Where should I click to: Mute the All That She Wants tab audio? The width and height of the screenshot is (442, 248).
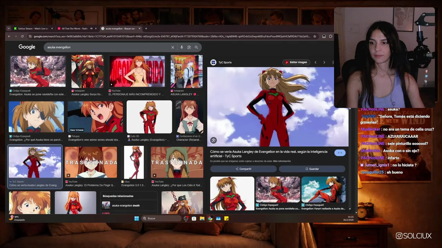pyautogui.click(x=91, y=29)
